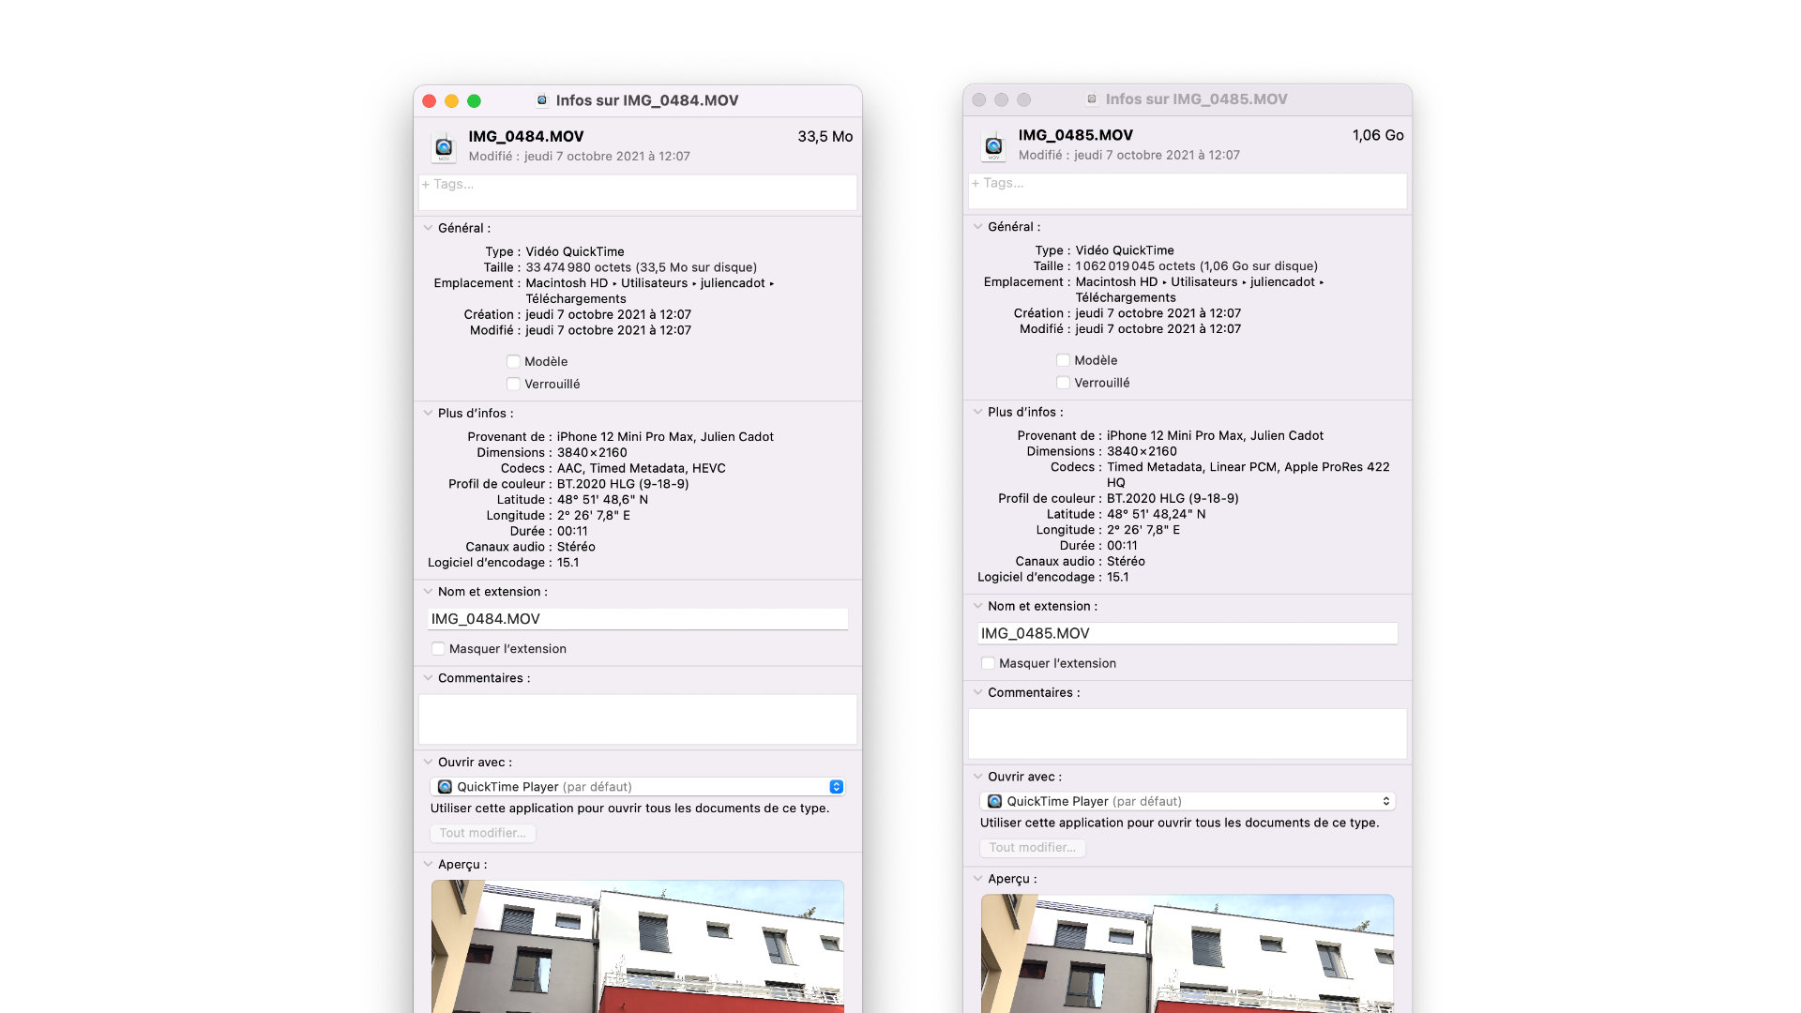
Task: Click the Commentaires text box in IMG_0485.MOV window
Action: click(x=1188, y=733)
